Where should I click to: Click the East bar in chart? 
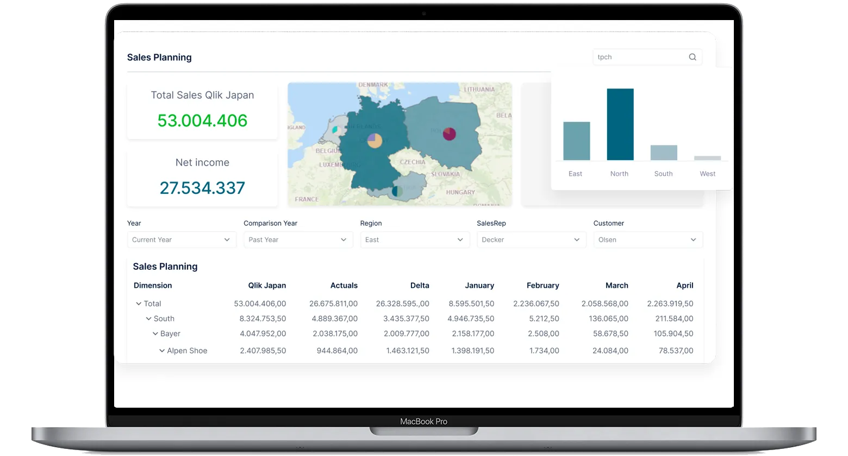tap(576, 141)
